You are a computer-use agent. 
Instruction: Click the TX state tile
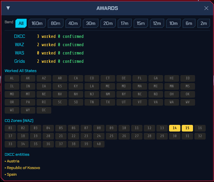[x=108, y=102]
